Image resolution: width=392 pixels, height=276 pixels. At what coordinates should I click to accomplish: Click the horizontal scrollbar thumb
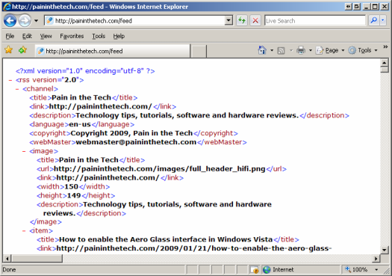click(37, 258)
